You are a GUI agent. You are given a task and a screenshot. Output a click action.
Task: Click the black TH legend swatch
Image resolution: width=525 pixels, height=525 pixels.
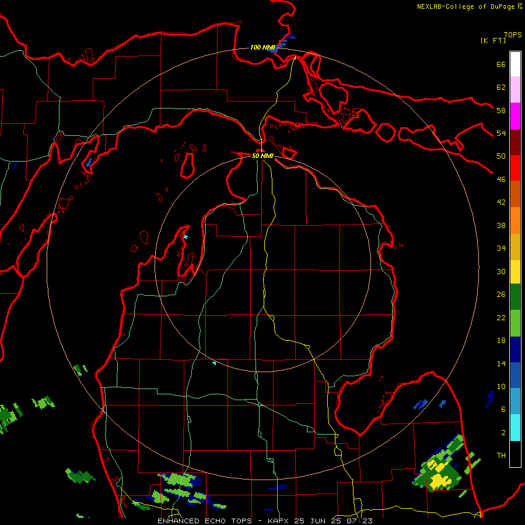[515, 454]
